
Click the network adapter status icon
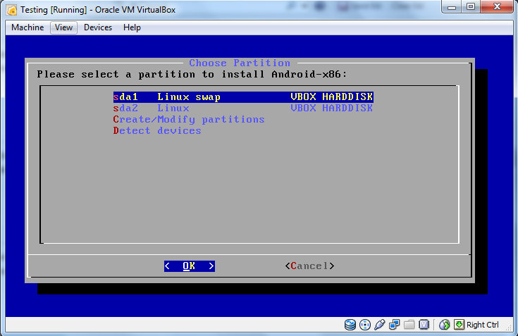click(394, 325)
